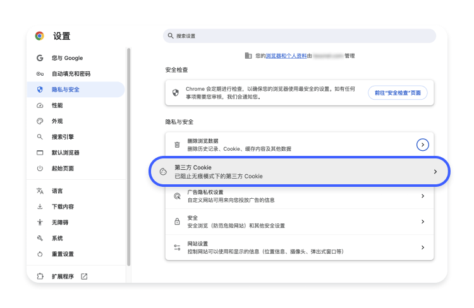The height and width of the screenshot is (308, 474).
Task: Click the reset icon for 重置设置
Action: pos(40,254)
